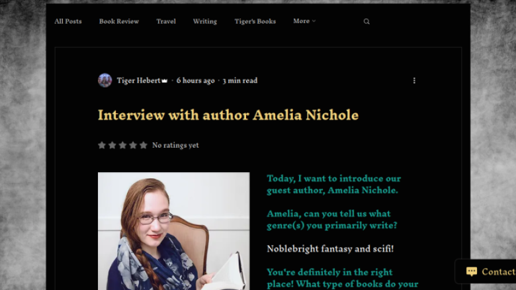Image resolution: width=516 pixels, height=290 pixels.
Task: Open the Tiger's Books category
Action: click(255, 21)
